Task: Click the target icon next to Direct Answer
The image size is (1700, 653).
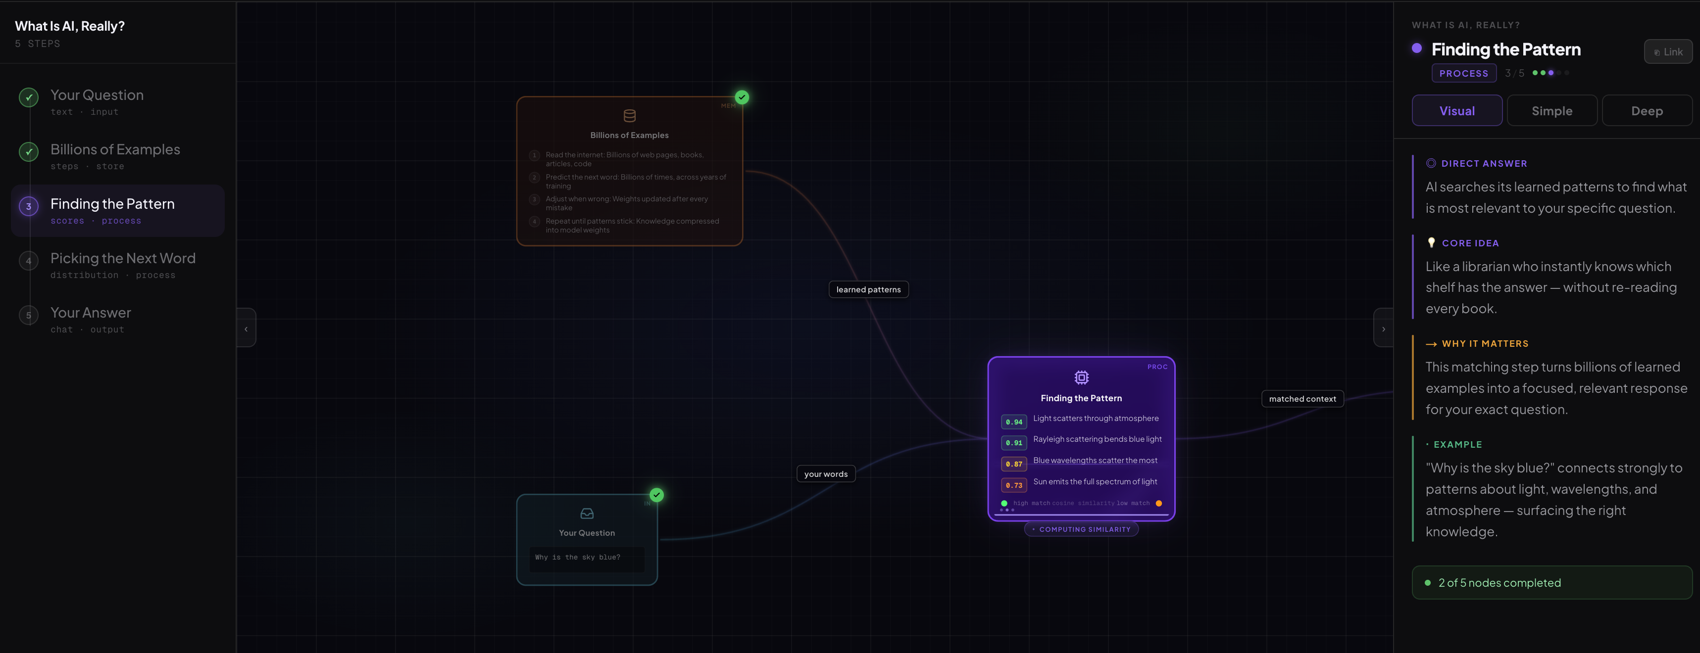Action: [x=1431, y=164]
